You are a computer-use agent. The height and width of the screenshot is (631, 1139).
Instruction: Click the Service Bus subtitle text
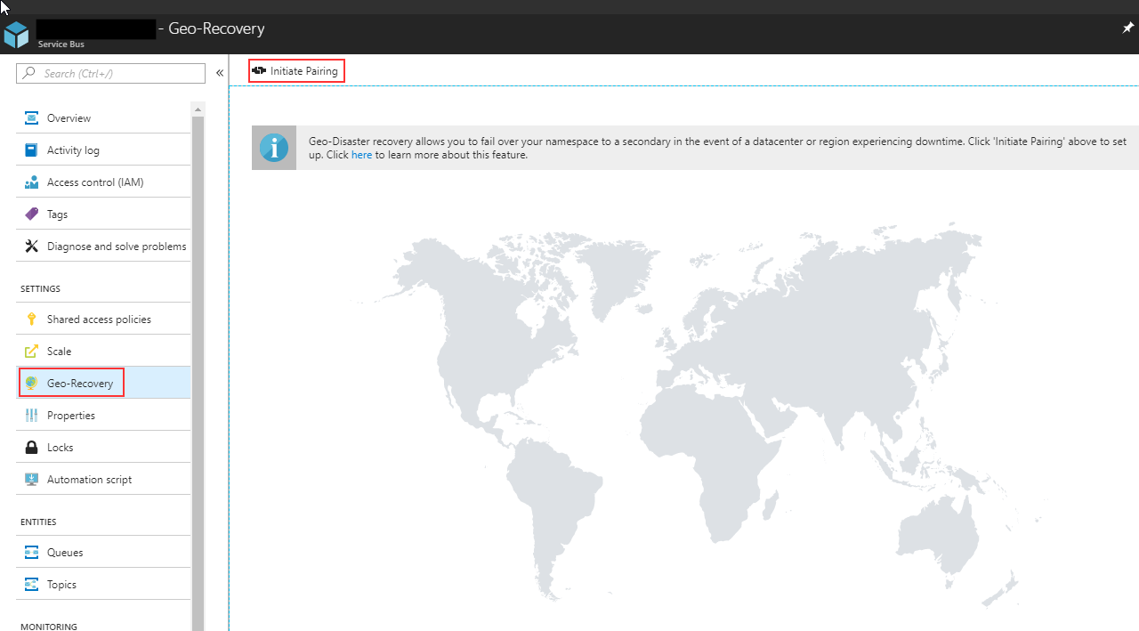[61, 44]
